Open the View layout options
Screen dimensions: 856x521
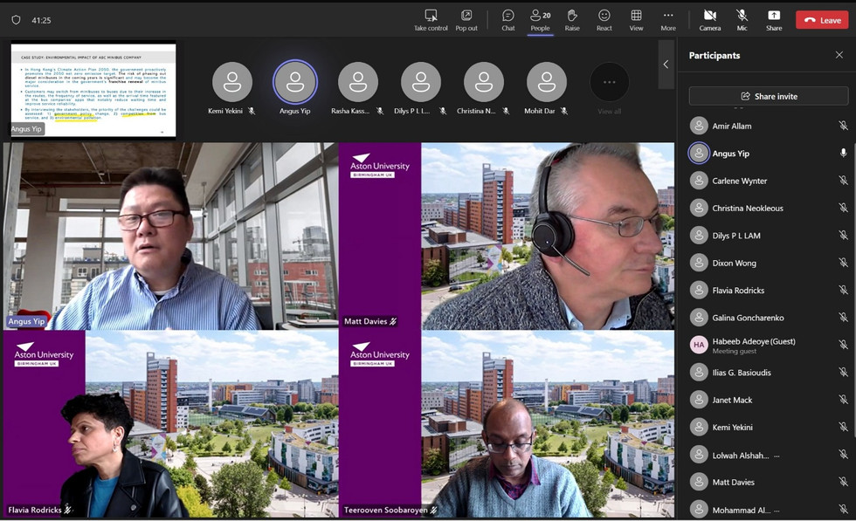click(x=636, y=20)
